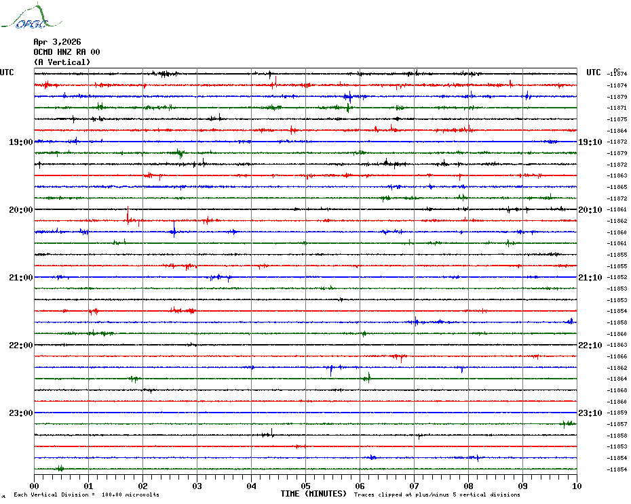The width and height of the screenshot is (631, 504).
Task: Click the 'DC' column header label
Action: (x=617, y=70)
